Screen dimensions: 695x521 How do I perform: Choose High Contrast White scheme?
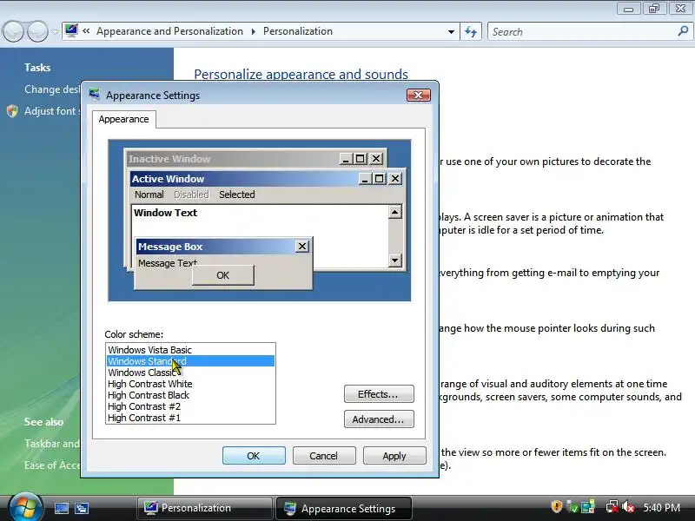190,384
